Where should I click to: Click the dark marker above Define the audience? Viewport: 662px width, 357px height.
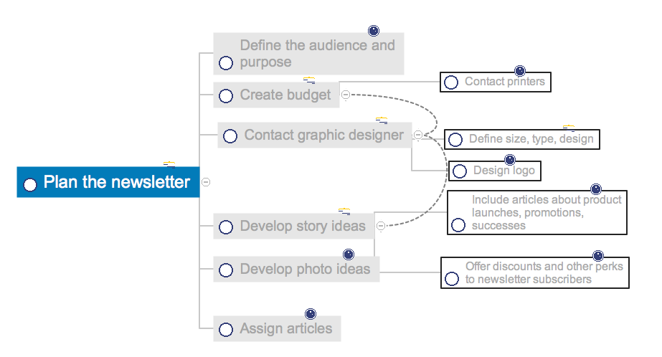373,31
